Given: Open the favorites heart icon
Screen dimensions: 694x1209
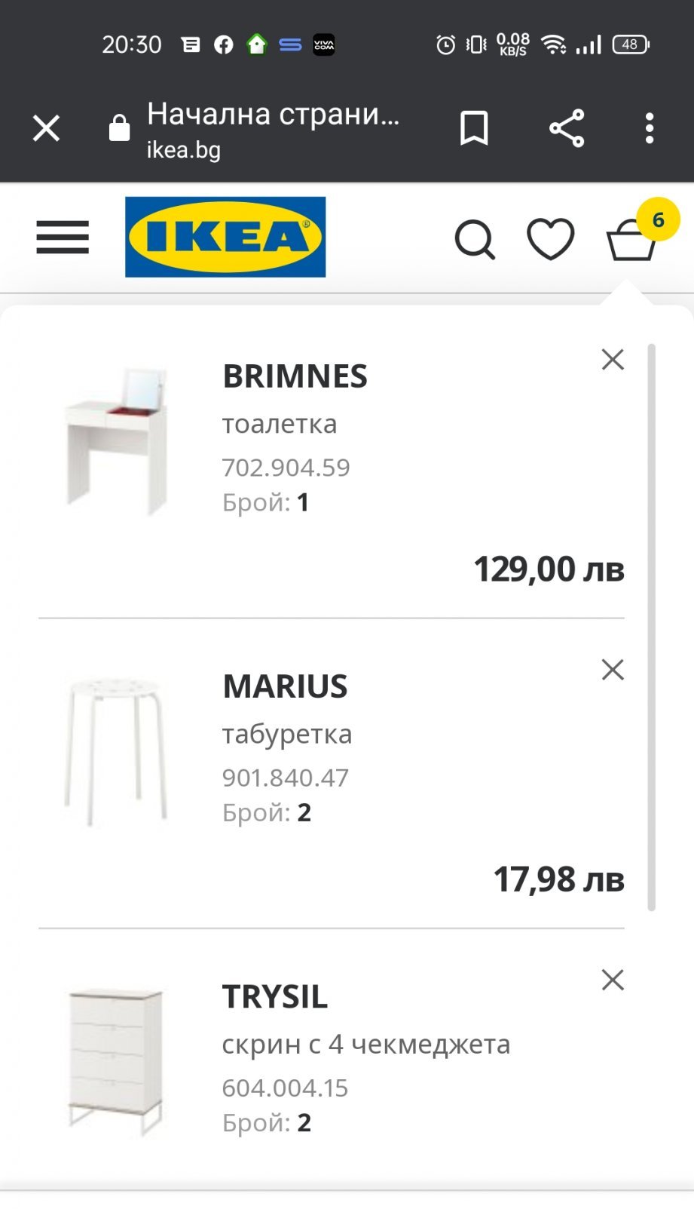Looking at the screenshot, I should pyautogui.click(x=550, y=239).
